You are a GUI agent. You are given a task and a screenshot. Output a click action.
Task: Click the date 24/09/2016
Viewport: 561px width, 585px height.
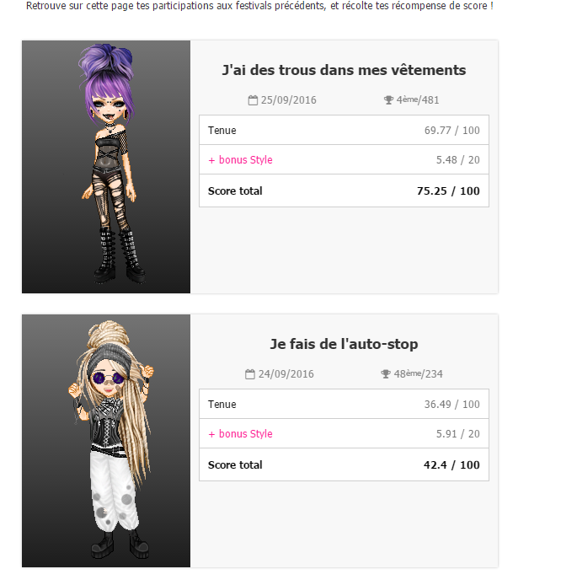286,374
